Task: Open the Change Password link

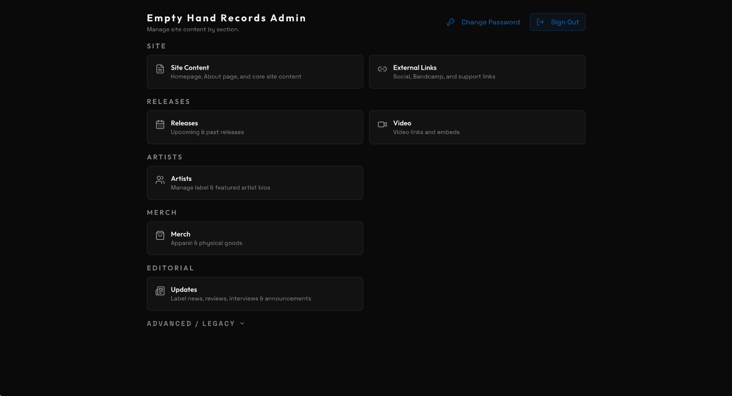Action: pos(483,22)
